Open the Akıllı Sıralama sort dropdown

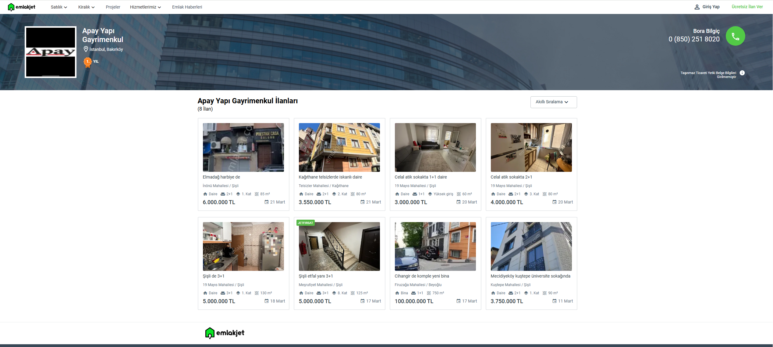(x=553, y=102)
